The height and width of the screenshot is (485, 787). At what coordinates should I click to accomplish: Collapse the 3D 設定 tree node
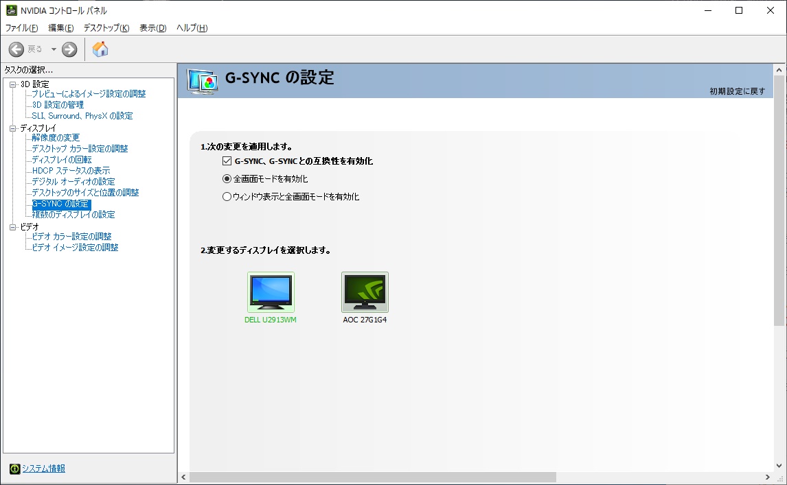tap(13, 84)
